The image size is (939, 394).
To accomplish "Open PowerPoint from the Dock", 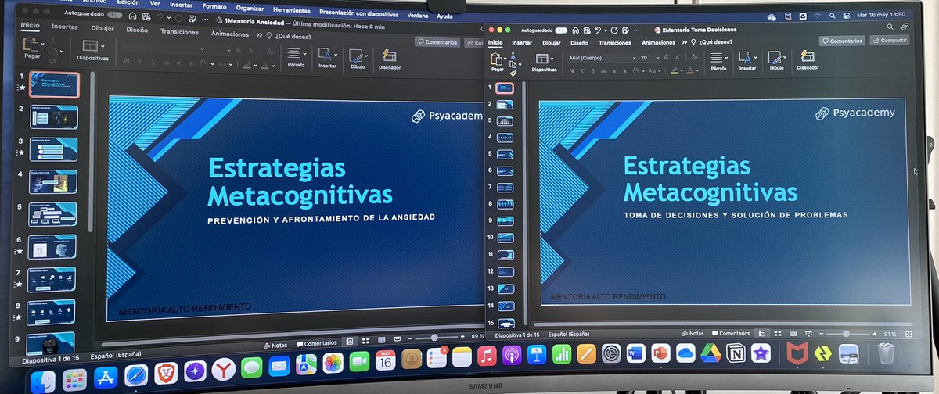I will pyautogui.click(x=660, y=353).
